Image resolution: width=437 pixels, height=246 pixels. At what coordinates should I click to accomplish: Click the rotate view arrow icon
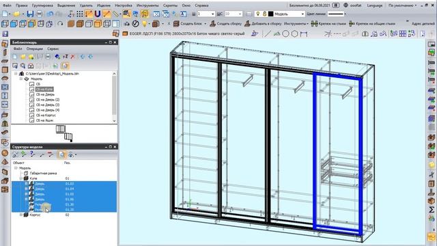click(x=60, y=24)
